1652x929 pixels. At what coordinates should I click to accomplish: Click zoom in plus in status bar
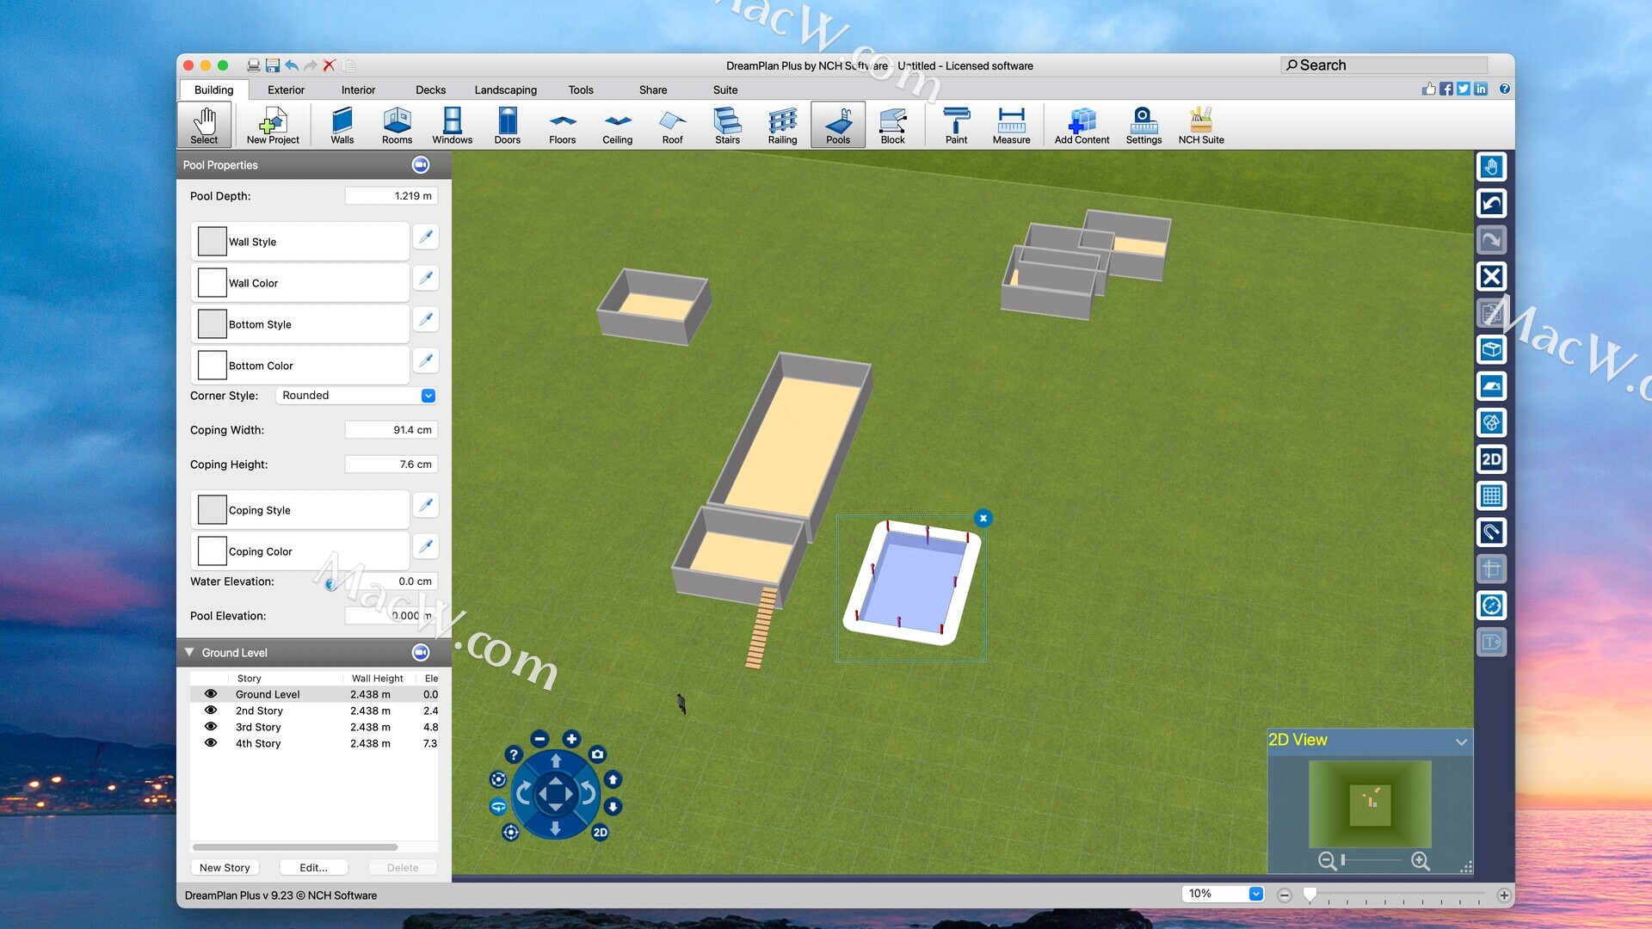(x=1504, y=895)
